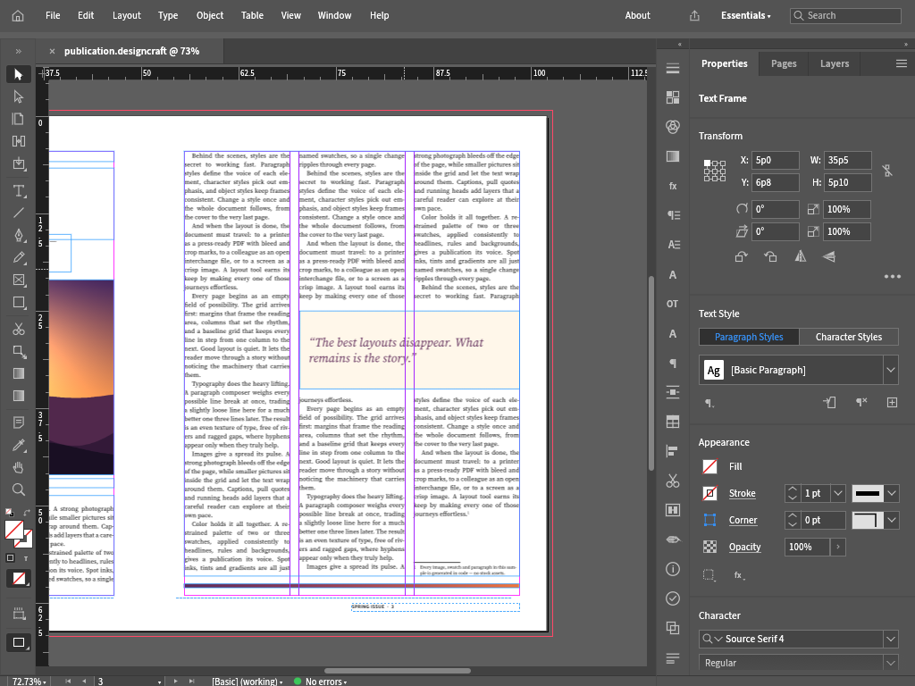This screenshot has width=915, height=686.
Task: Click the Stroke color swatch in Appearance
Action: [709, 493]
